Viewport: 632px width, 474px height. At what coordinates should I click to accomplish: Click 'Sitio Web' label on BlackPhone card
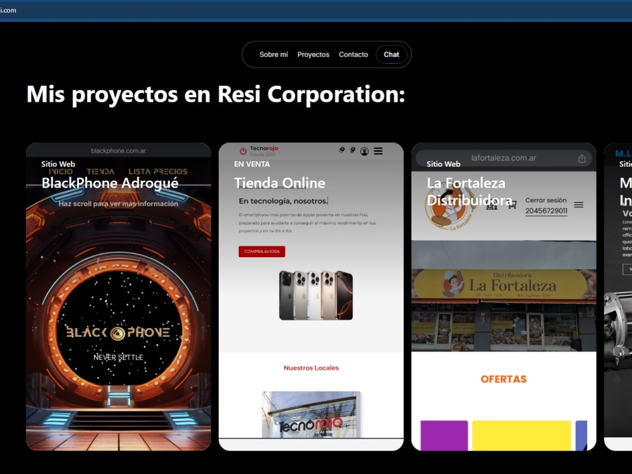(58, 164)
